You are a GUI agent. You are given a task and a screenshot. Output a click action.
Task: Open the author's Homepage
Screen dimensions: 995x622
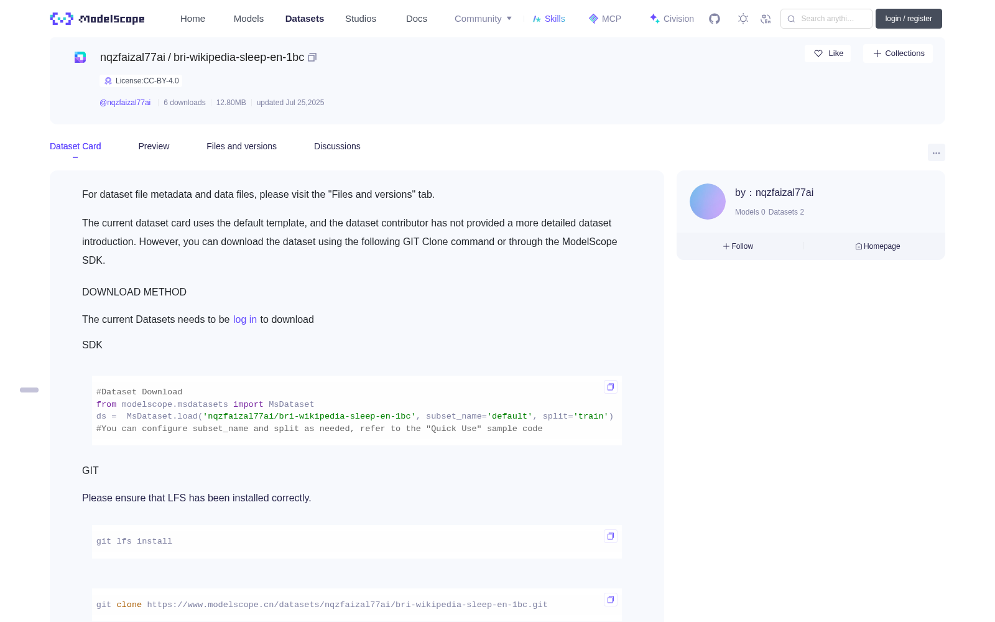pos(877,246)
